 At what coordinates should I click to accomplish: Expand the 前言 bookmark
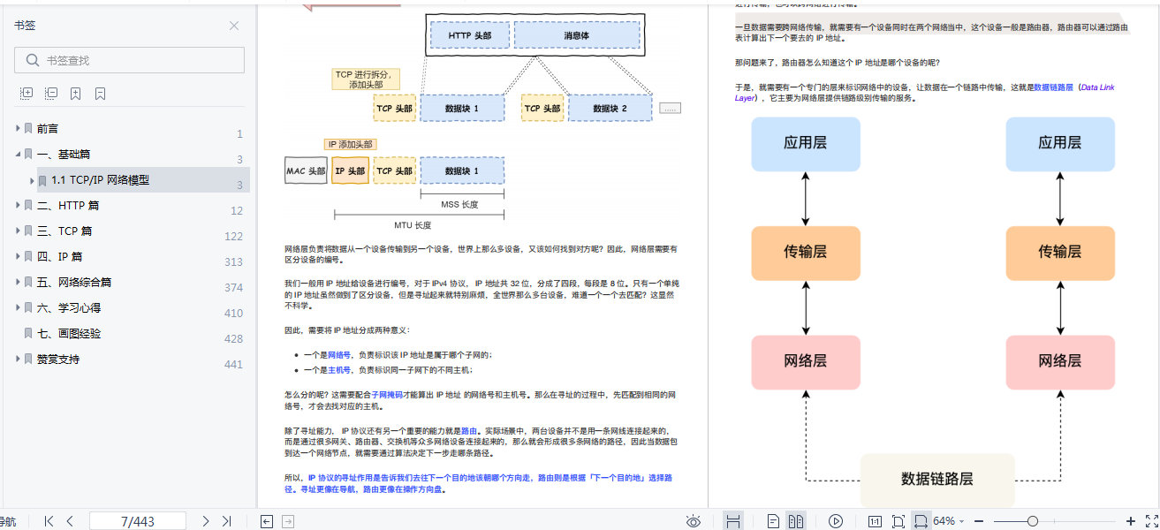click(18, 128)
